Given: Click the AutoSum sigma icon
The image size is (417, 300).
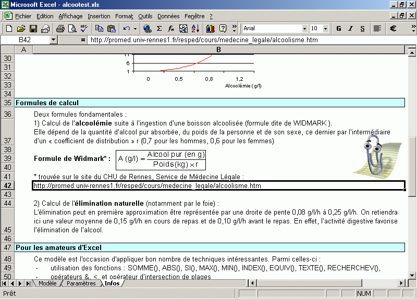Looking at the screenshot, I should point(159,29).
